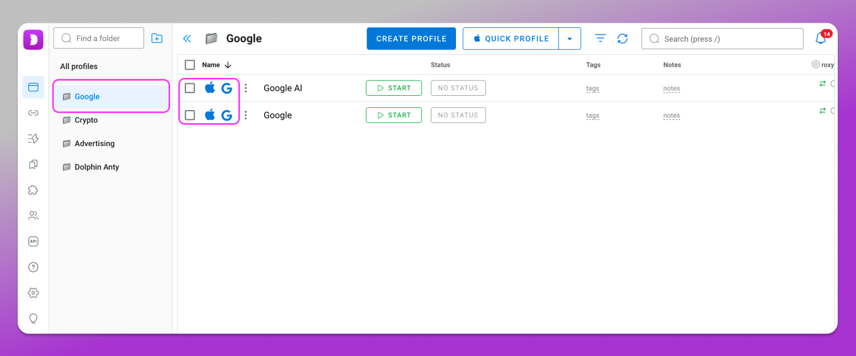Click the Google G icon in Google row
The image size is (856, 356).
point(227,115)
